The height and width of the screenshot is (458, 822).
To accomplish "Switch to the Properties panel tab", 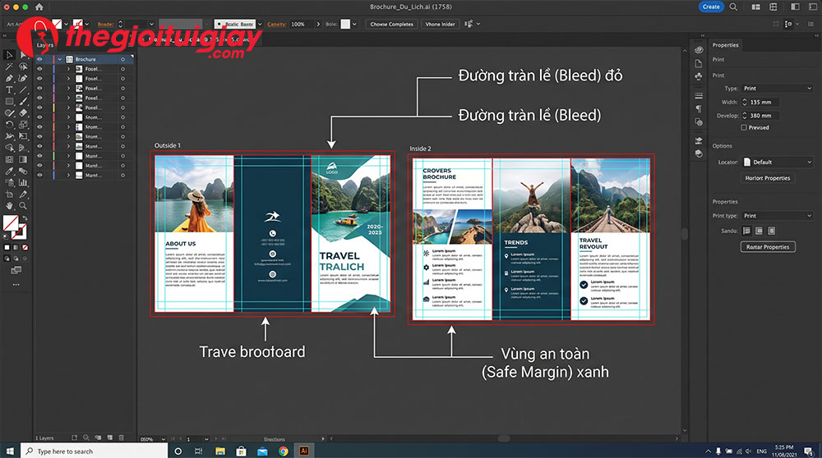I will tap(725, 45).
